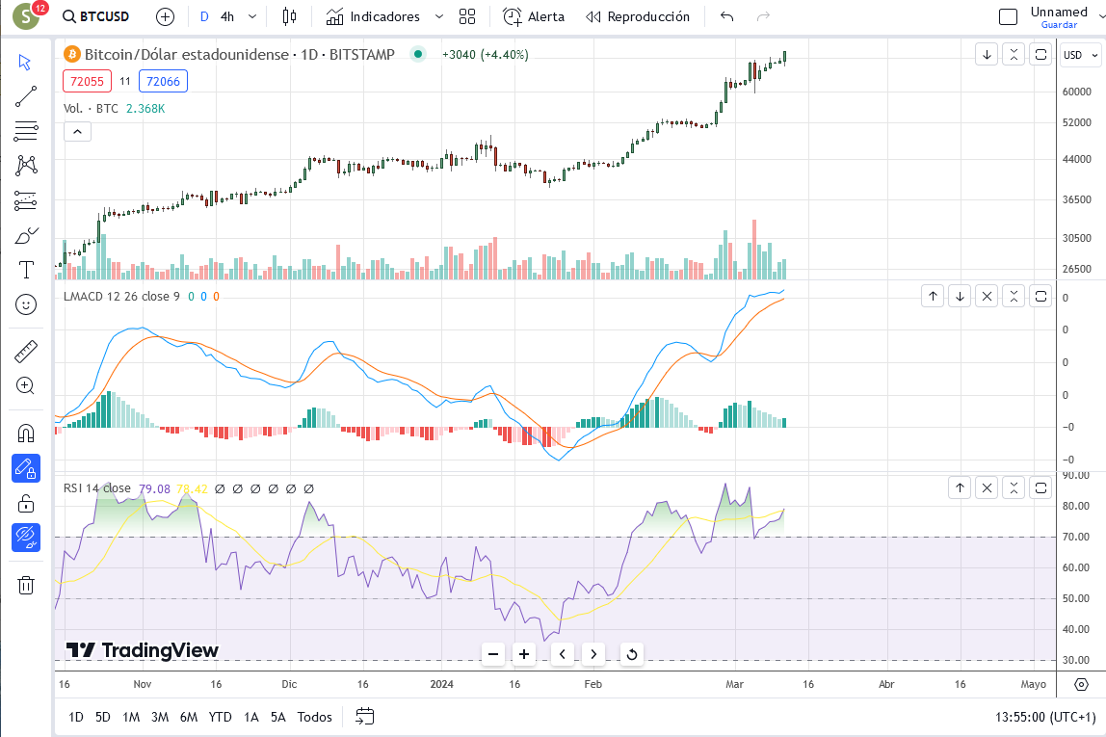Select the cursor arrow tool
Screen dimensions: 1106x737
click(25, 62)
